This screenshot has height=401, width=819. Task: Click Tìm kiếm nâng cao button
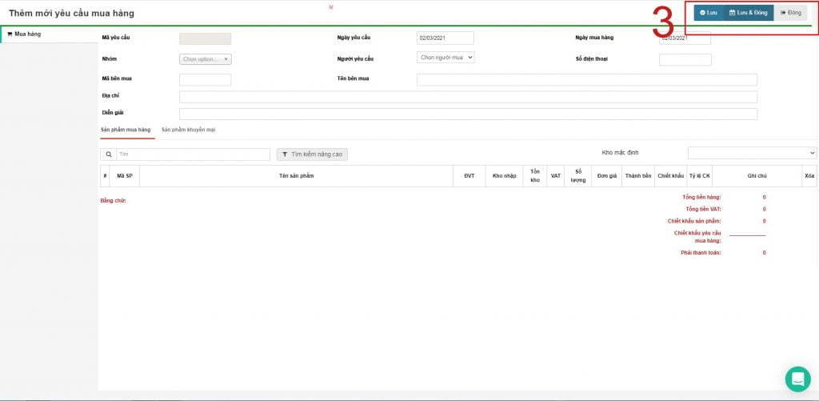(313, 154)
